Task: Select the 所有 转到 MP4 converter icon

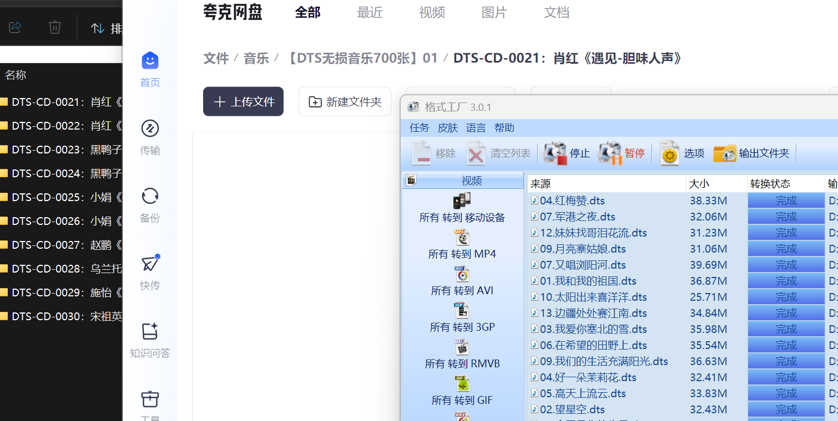Action: [x=462, y=238]
